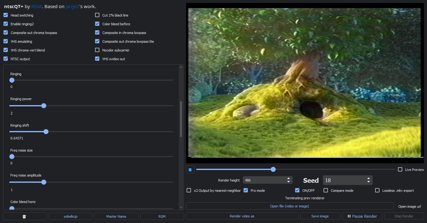Viewport: 427px width, 223px height.
Task: Enable the Compare mode checkbox
Action: 326,190
